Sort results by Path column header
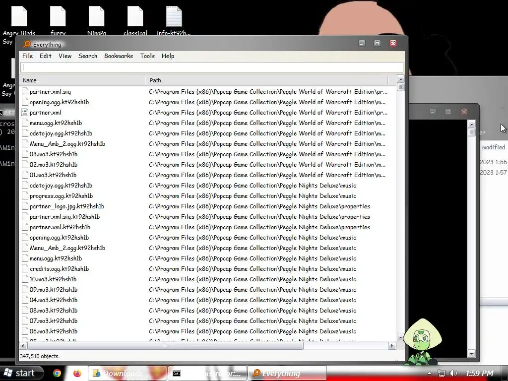The image size is (508, 381). point(266,80)
